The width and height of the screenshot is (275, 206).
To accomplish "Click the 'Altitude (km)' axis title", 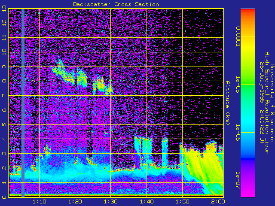I will pos(227,103).
